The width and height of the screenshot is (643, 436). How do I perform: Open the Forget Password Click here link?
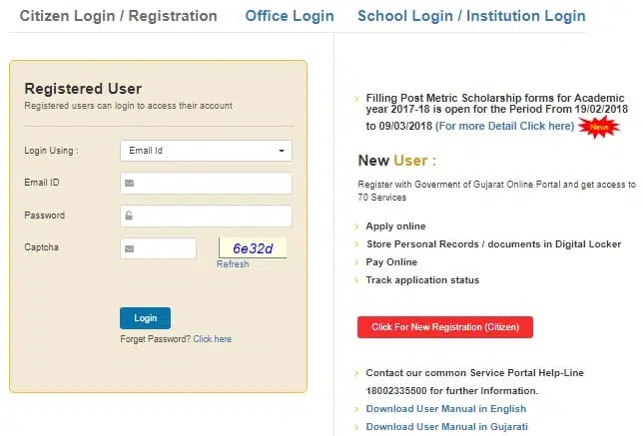pos(213,339)
